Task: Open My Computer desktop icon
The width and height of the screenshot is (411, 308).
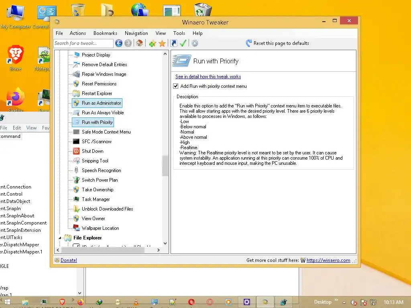Action: [x=15, y=16]
